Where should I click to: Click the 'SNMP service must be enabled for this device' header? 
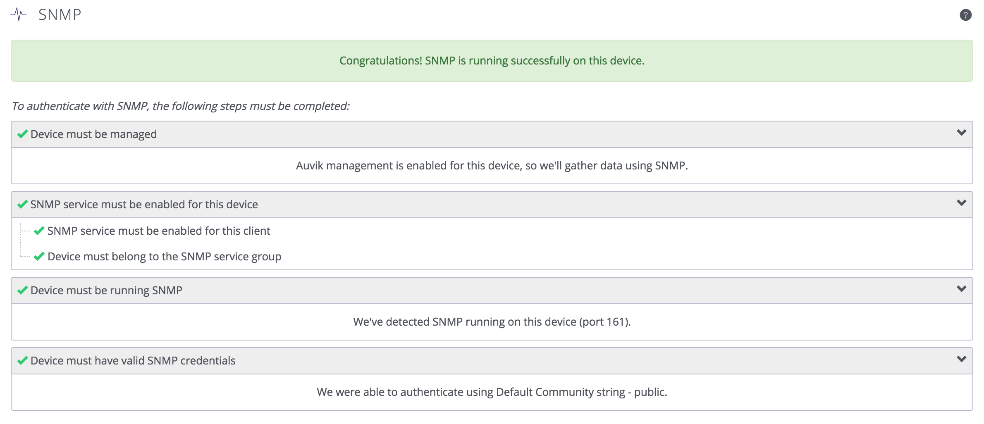[144, 204]
